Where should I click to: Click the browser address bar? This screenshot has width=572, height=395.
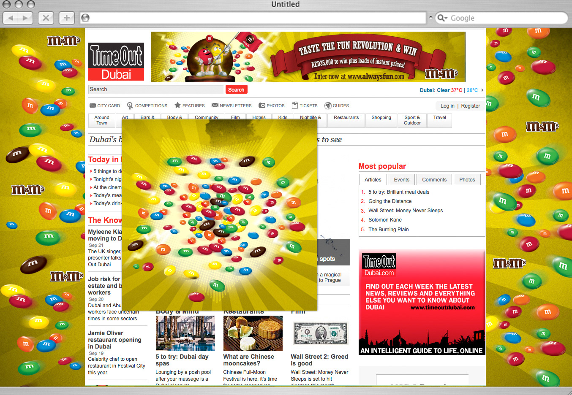tap(253, 18)
